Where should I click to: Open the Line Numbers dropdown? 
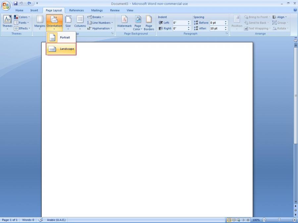[x=100, y=23]
